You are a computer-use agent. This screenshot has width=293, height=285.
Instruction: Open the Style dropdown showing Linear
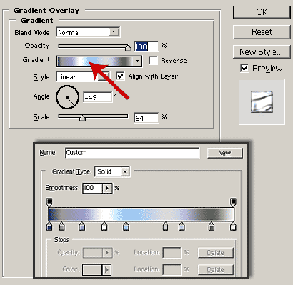[83, 76]
